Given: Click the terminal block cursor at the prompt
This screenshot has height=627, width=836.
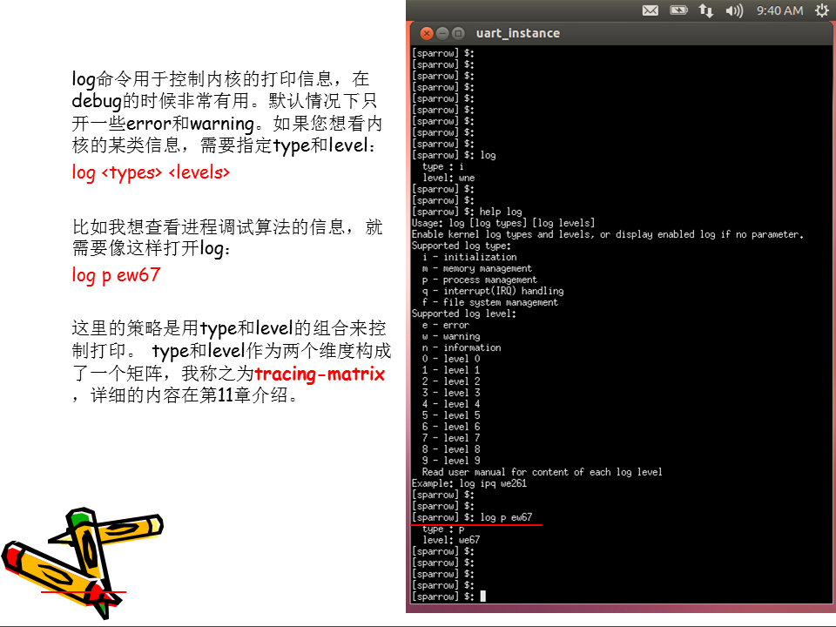Looking at the screenshot, I should 482,597.
